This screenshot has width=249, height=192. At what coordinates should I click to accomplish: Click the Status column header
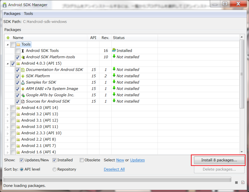[134, 38]
